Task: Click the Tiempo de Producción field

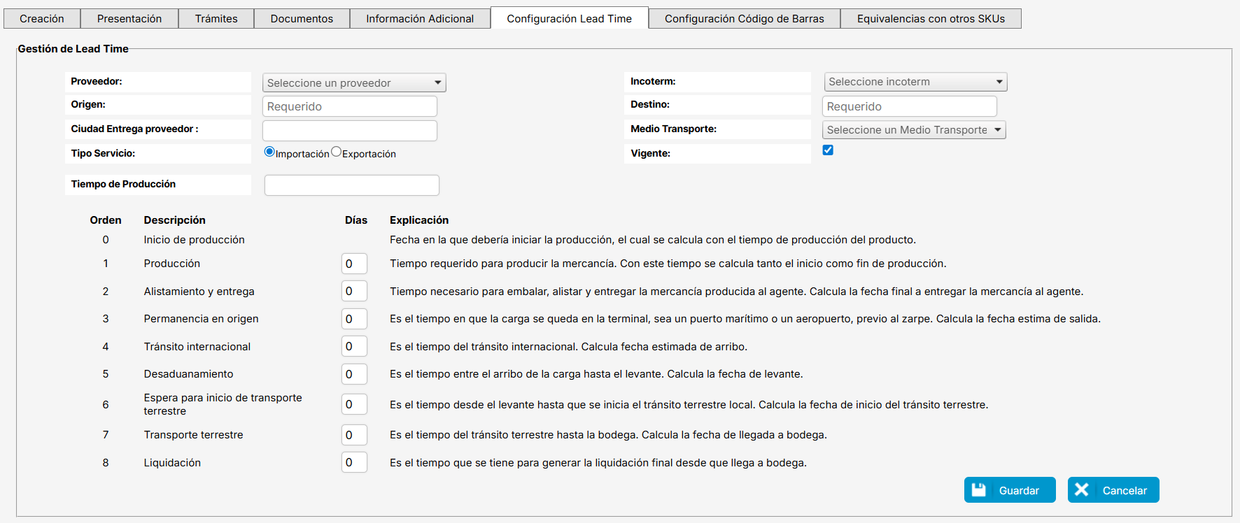Action: click(x=351, y=185)
